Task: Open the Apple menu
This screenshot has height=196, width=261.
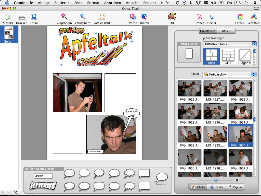Action: (7, 3)
